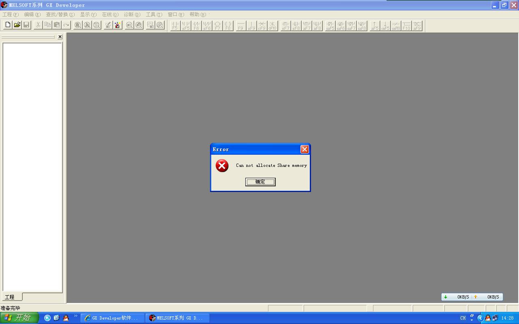This screenshot has height=324, width=519.
Task: Click the Open Project folder icon
Action: 17,25
